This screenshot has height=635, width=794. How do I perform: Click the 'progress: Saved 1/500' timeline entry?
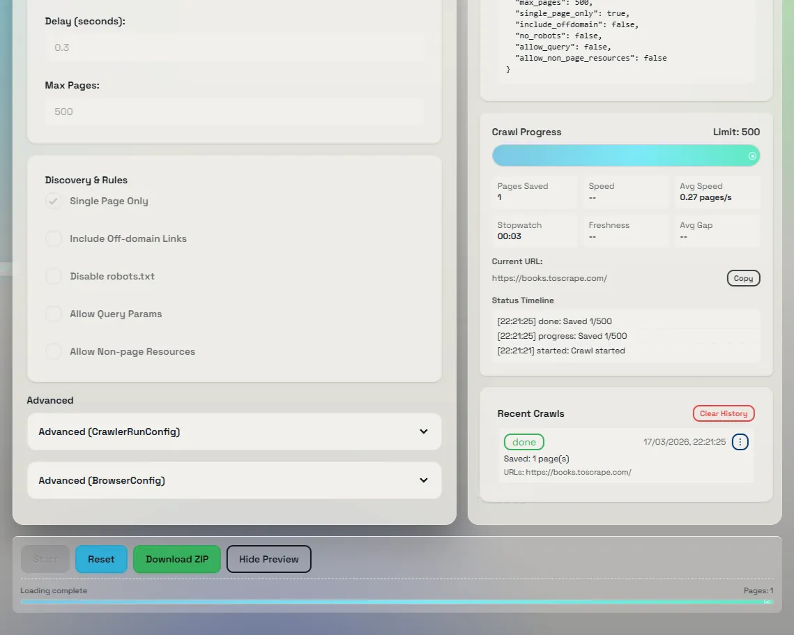point(562,336)
